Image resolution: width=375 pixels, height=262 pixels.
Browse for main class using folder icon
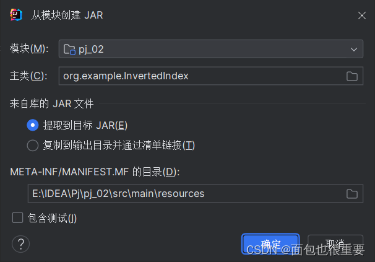click(352, 76)
